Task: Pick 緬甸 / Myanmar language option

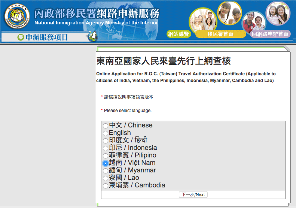Action: point(106,171)
